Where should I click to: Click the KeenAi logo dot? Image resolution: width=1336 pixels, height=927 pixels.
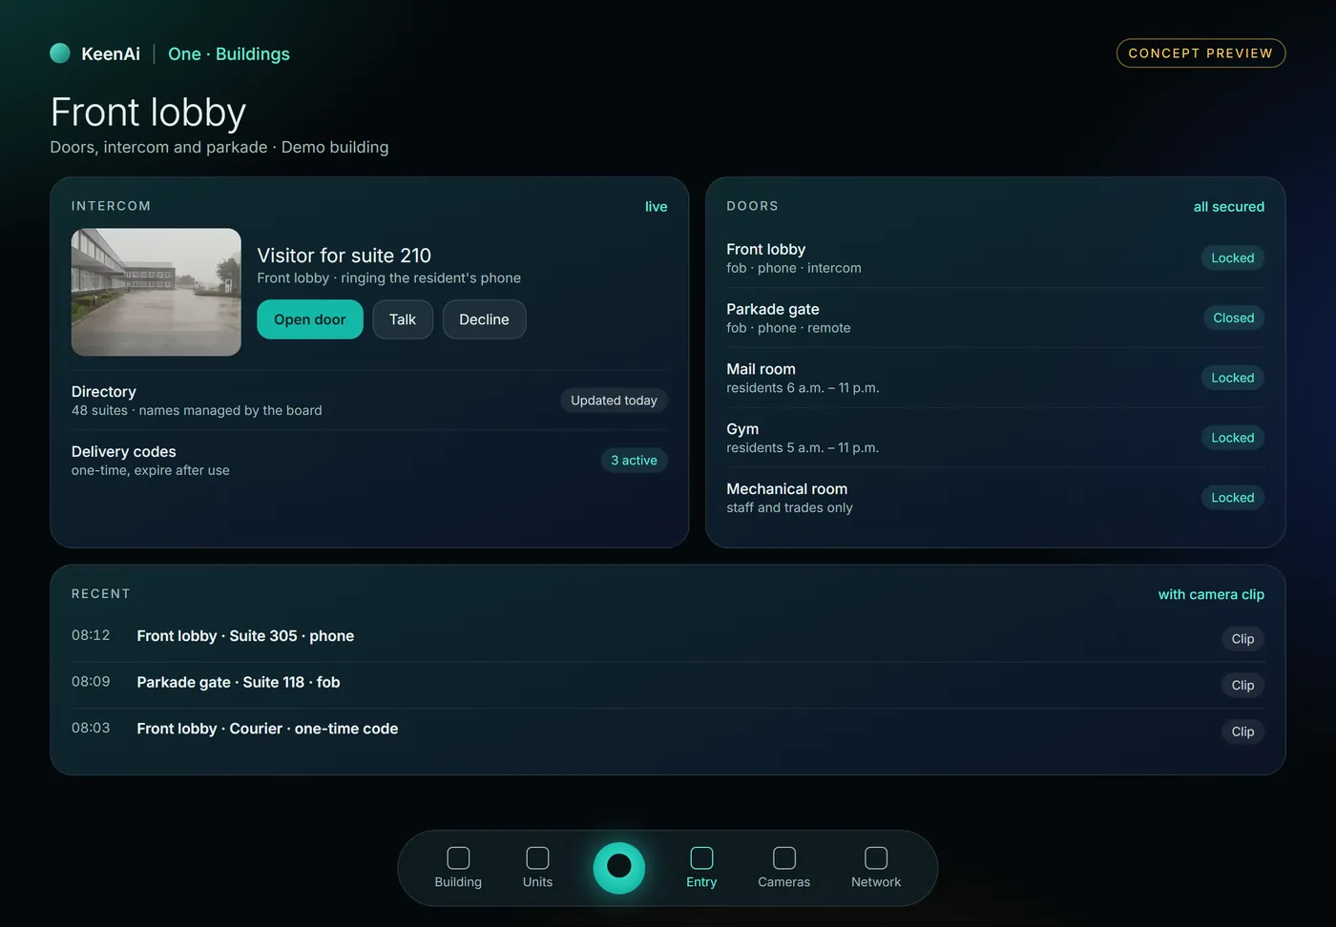[x=60, y=53]
